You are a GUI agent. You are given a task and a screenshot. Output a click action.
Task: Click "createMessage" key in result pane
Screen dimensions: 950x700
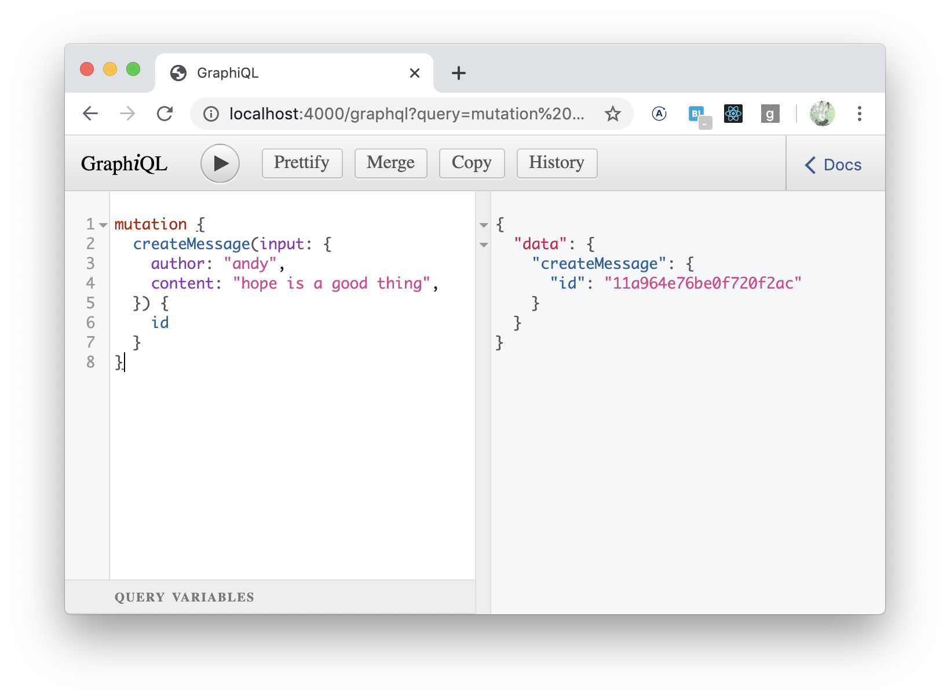point(599,264)
